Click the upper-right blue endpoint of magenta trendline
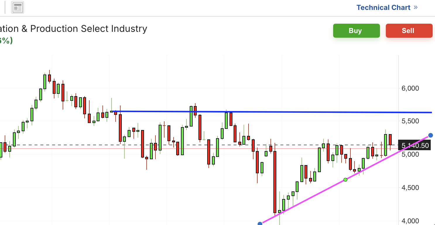The height and width of the screenshot is (225, 435). (x=430, y=135)
